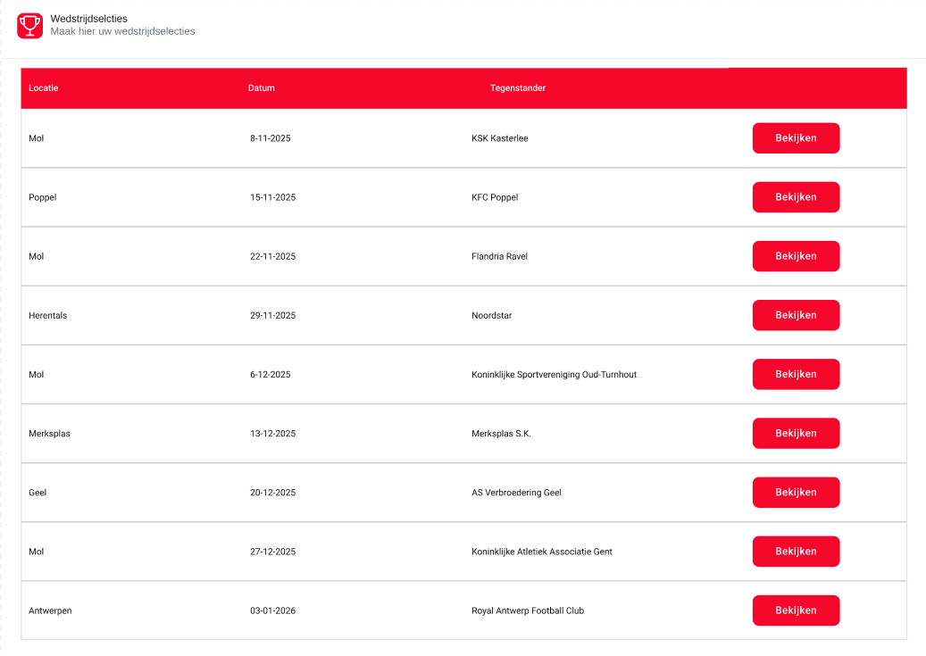The width and height of the screenshot is (926, 656).
Task: Open Bekijken for AS Verbroedering Geel
Action: tap(796, 493)
